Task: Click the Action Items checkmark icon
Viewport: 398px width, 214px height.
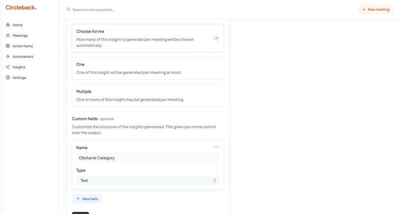Action: point(8,46)
